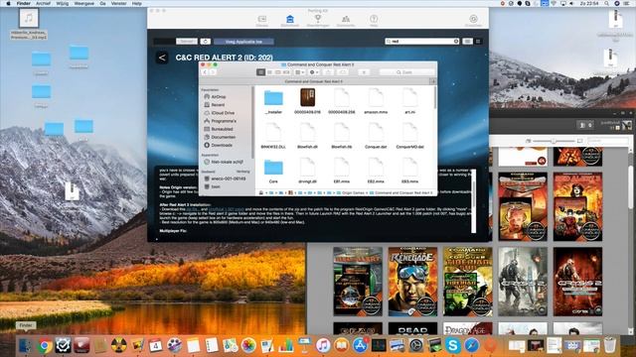Viewport: 636px width, 357px height.
Task: Click the Porting Kit search field containing 'red'
Action: tap(421, 42)
